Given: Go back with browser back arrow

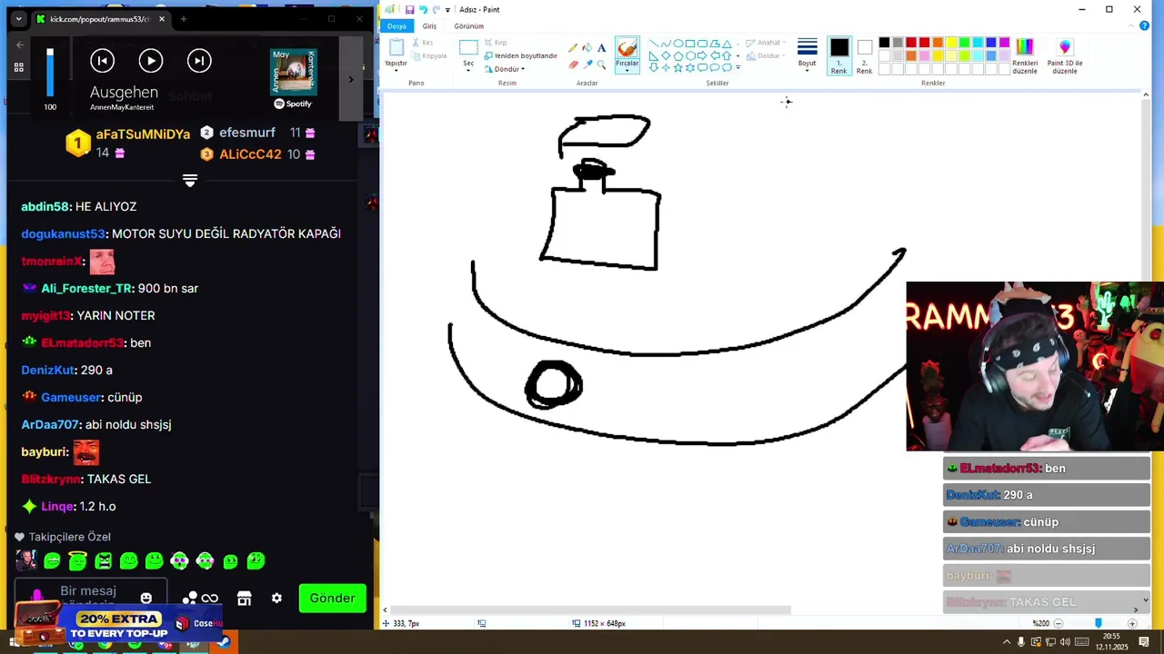Looking at the screenshot, I should pos(20,45).
